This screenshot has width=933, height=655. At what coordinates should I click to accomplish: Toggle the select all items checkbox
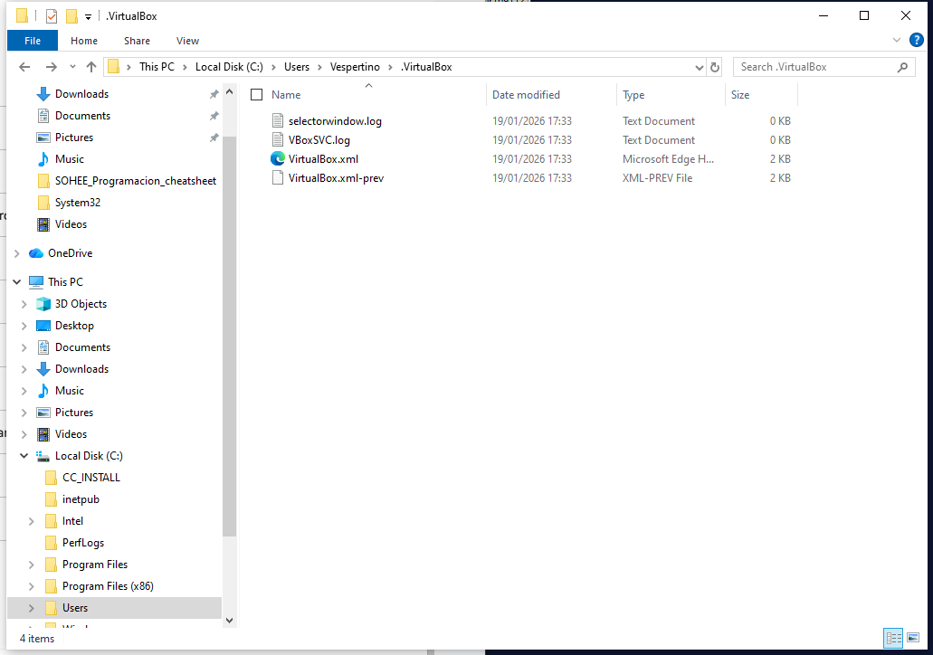coord(256,95)
